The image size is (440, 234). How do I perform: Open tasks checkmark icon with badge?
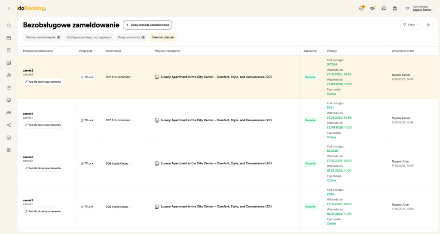[361, 9]
